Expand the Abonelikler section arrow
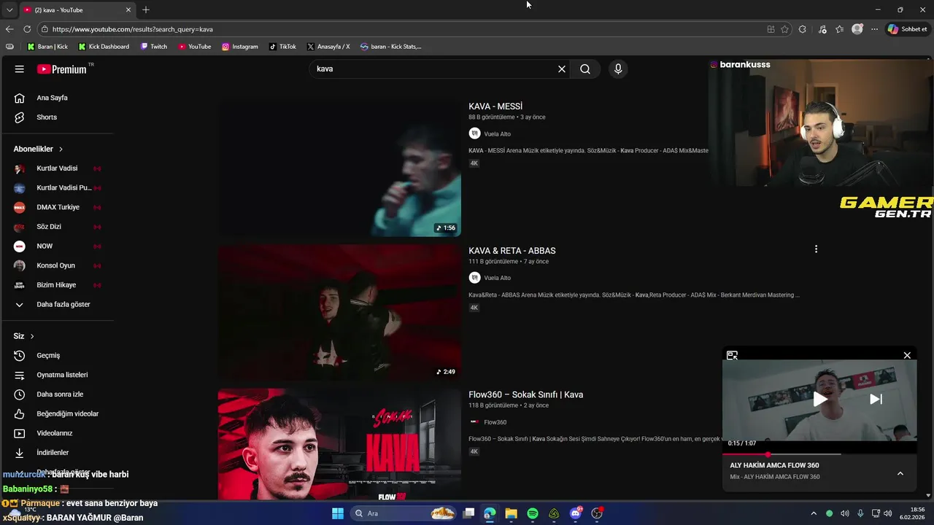934x525 pixels. click(61, 149)
